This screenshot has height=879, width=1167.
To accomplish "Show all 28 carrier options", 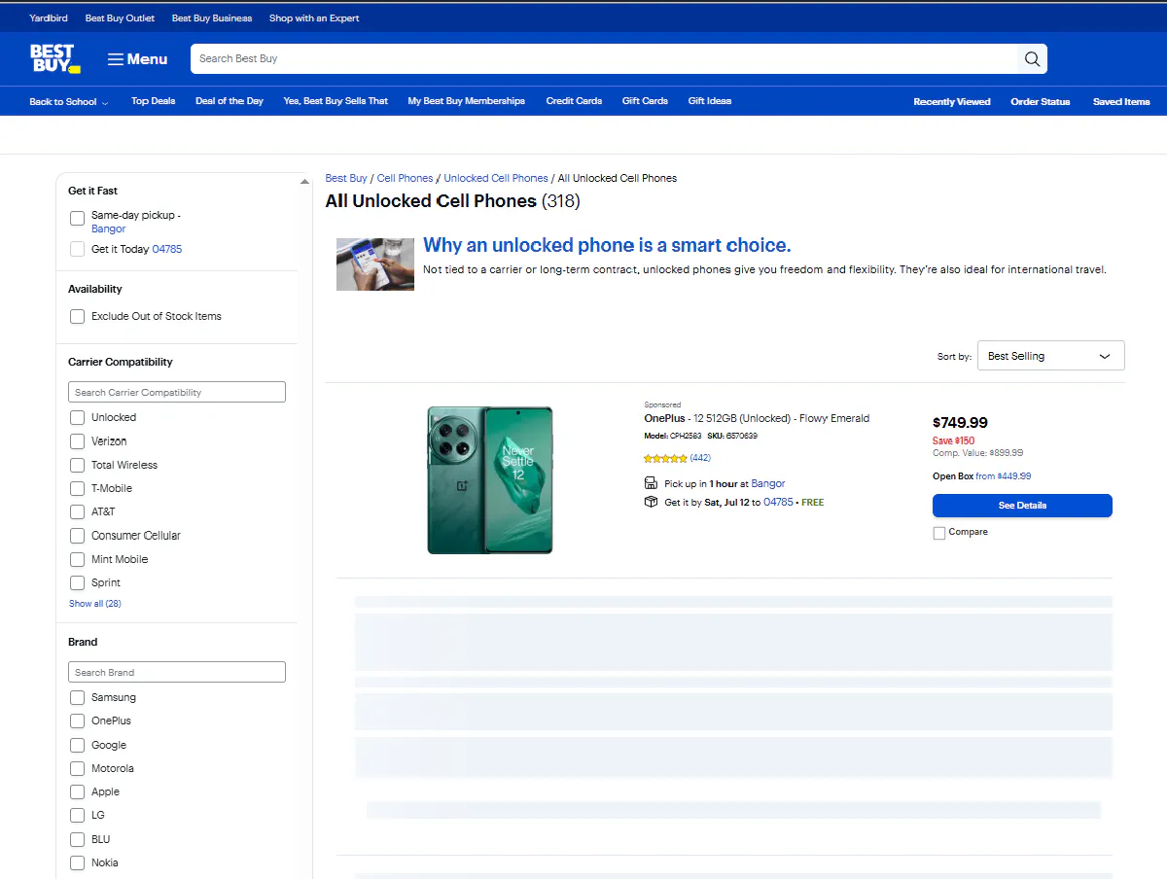I will (x=94, y=603).
